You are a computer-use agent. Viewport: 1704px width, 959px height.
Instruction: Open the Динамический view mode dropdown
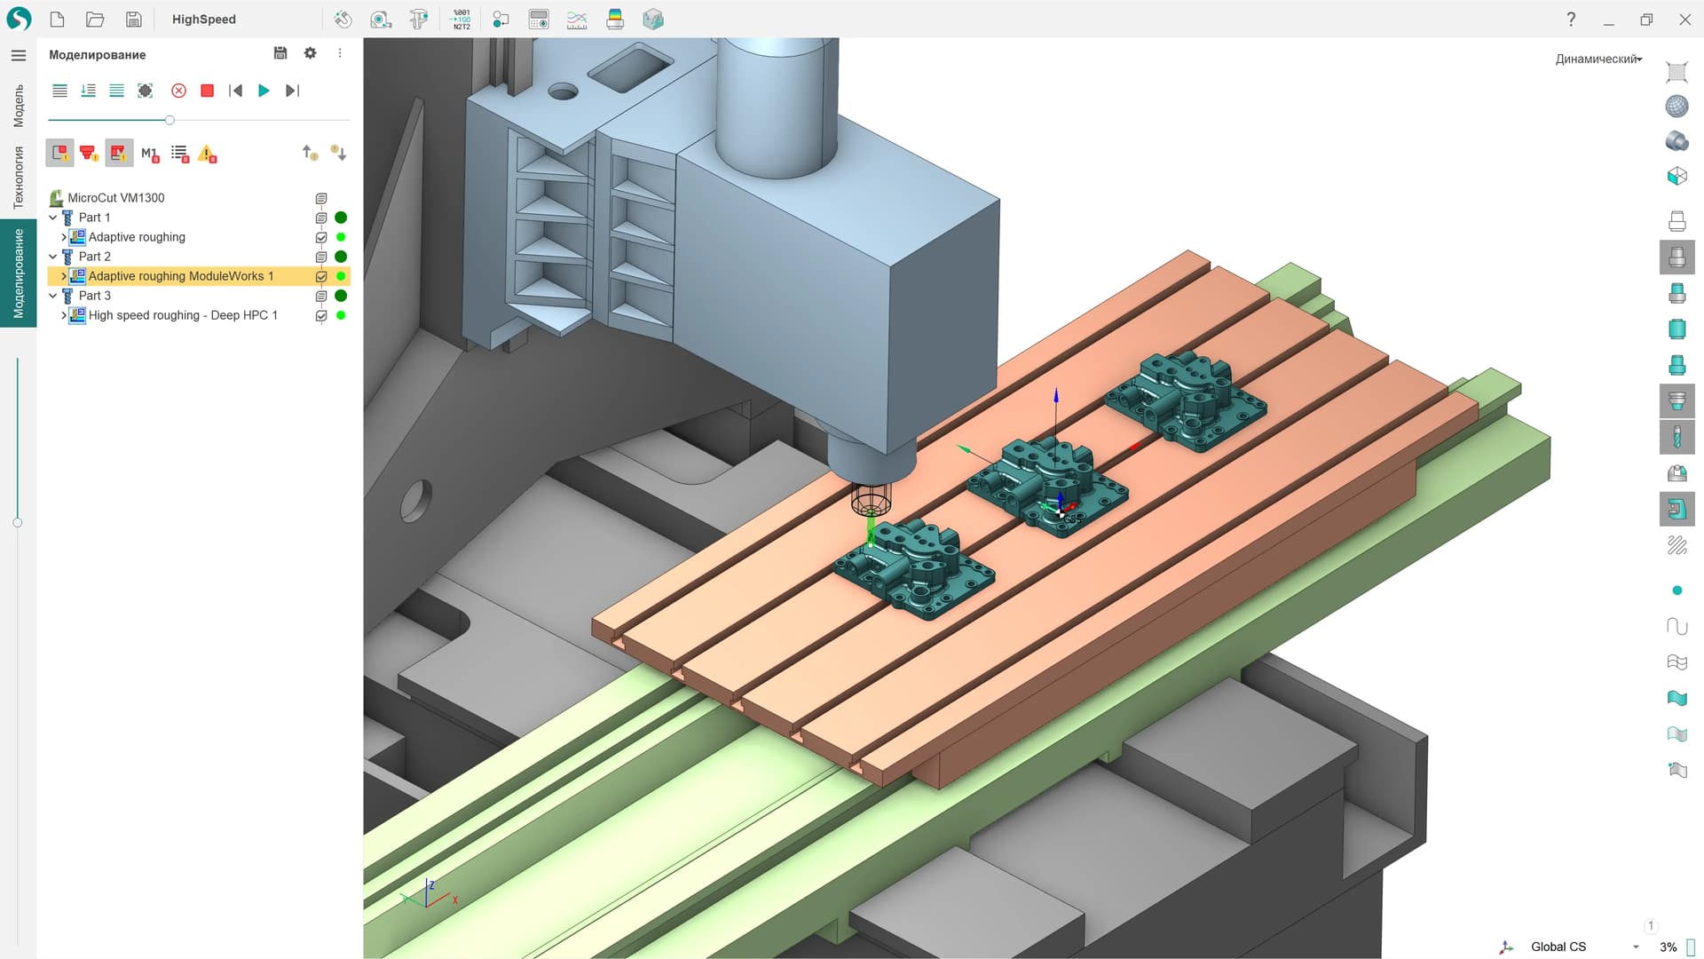[x=1598, y=59]
